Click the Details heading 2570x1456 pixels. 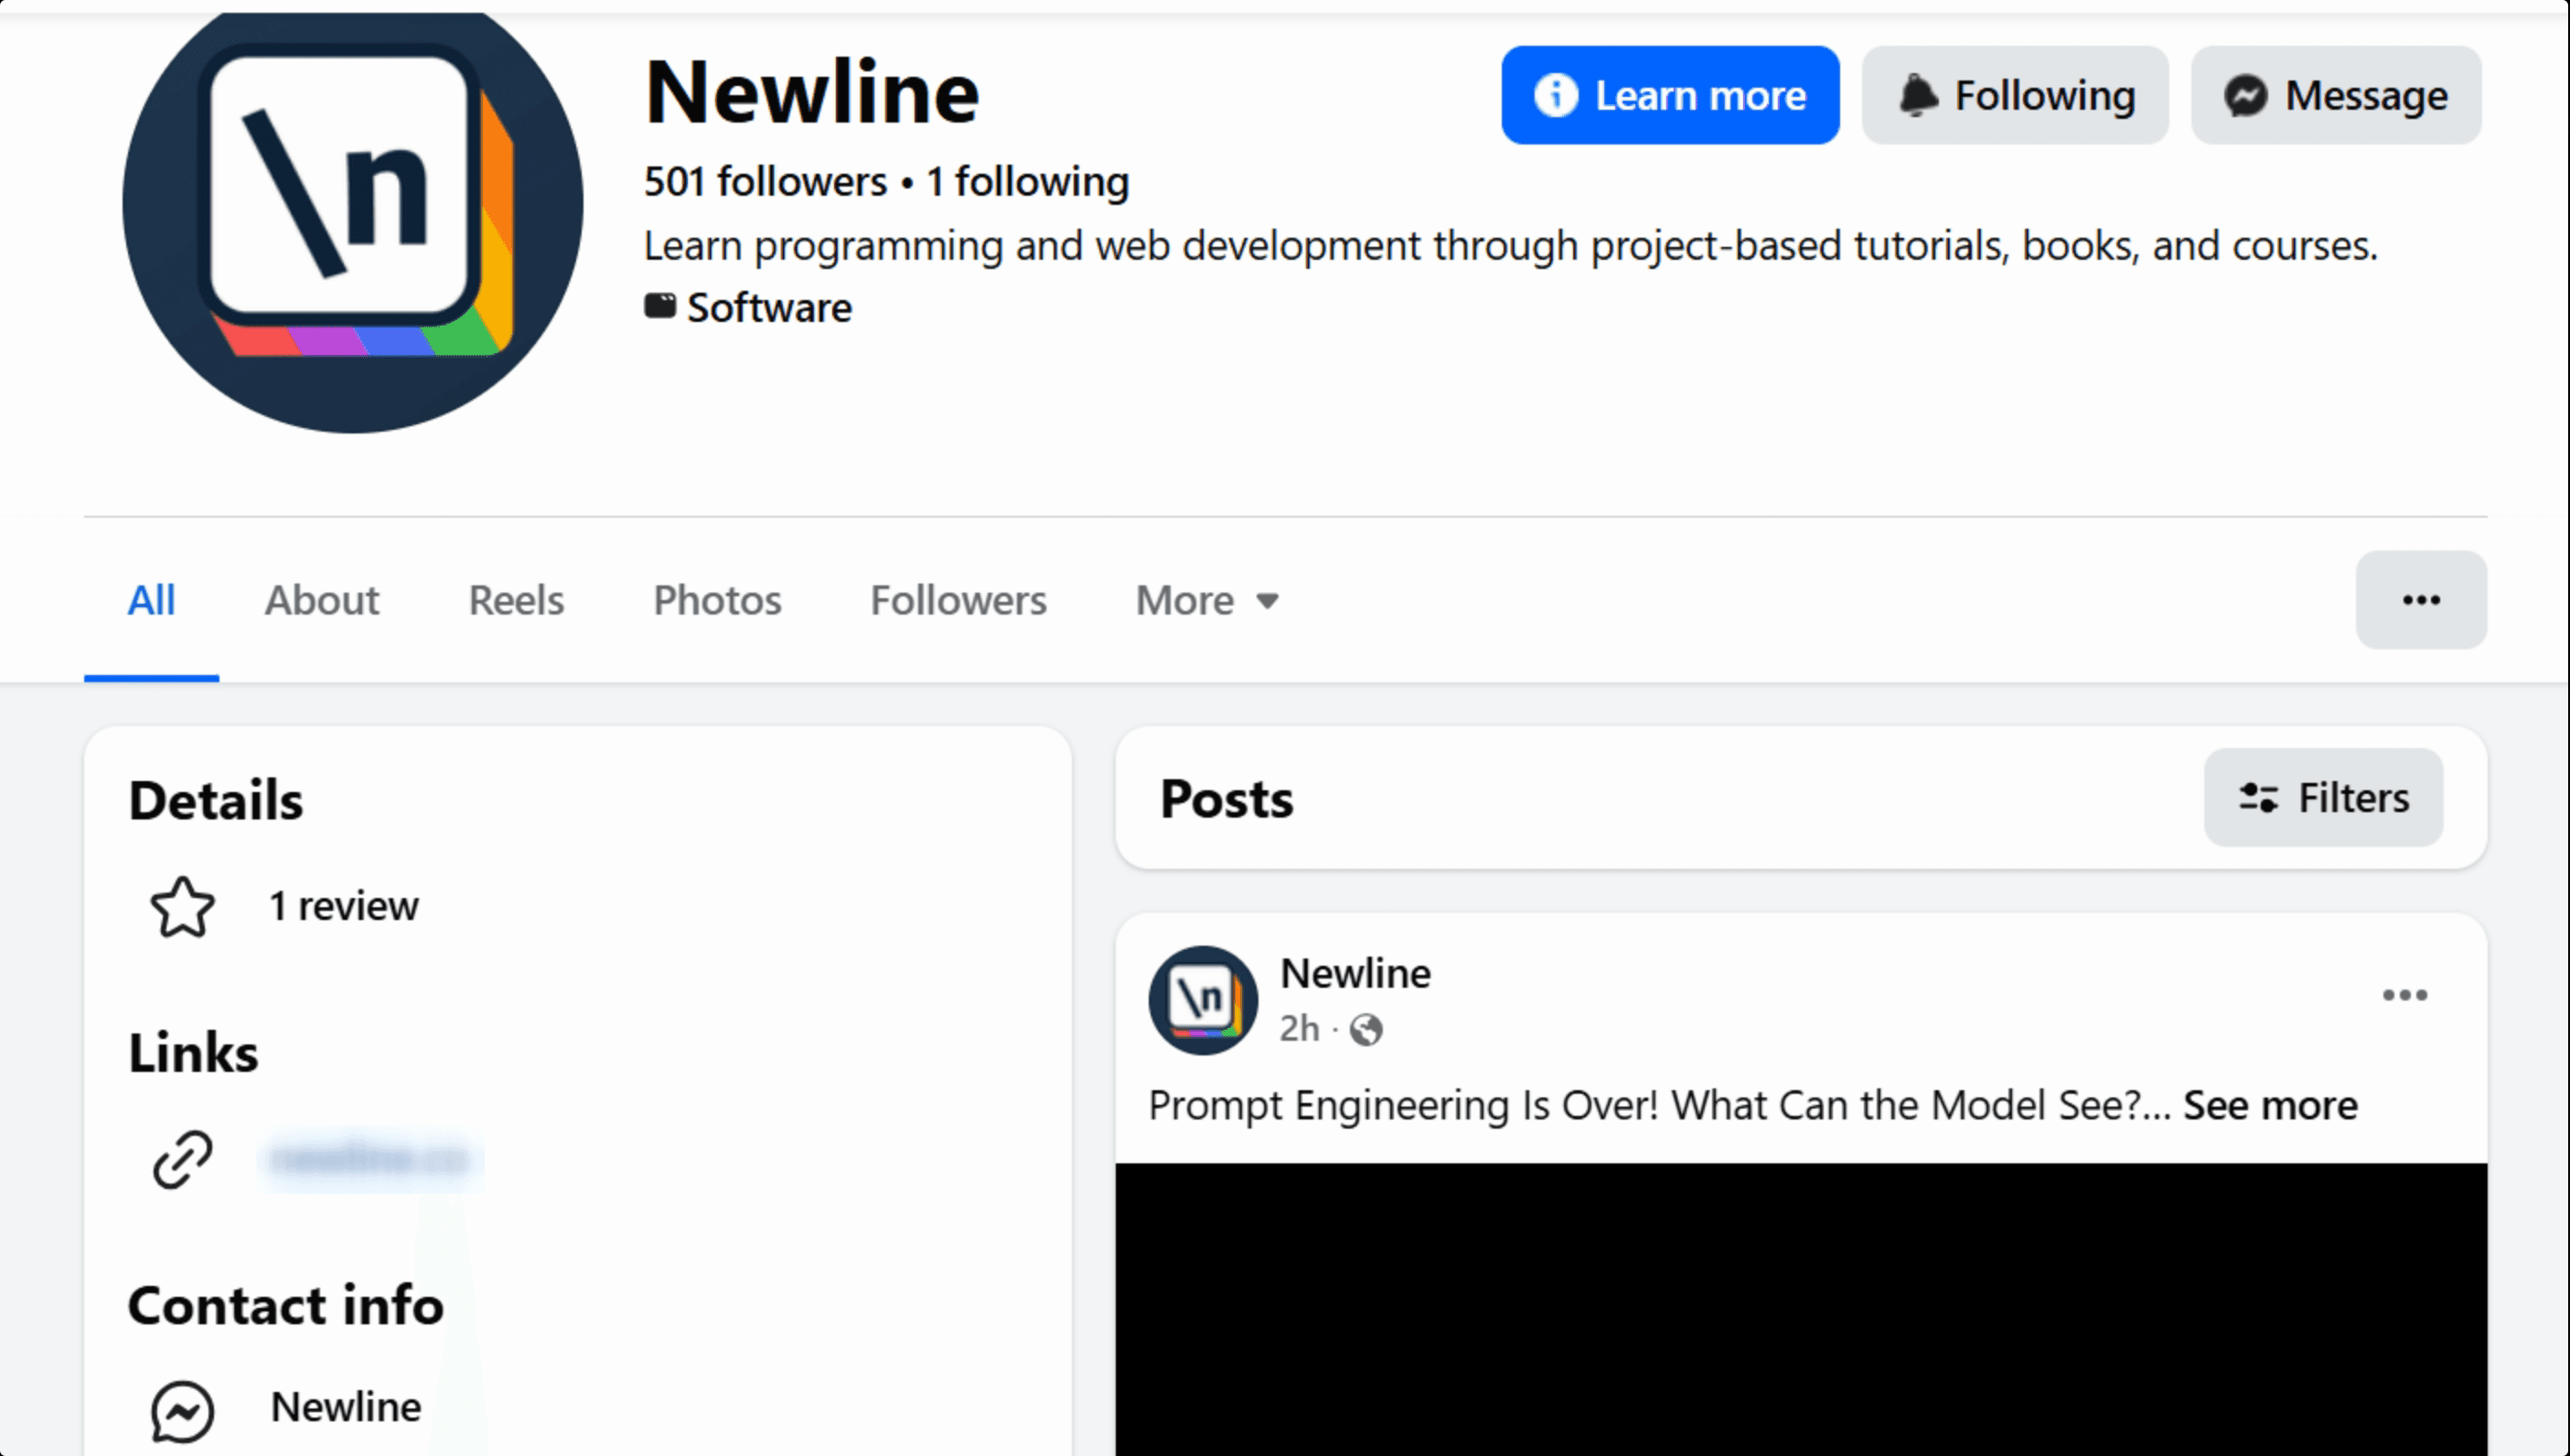[x=216, y=801]
